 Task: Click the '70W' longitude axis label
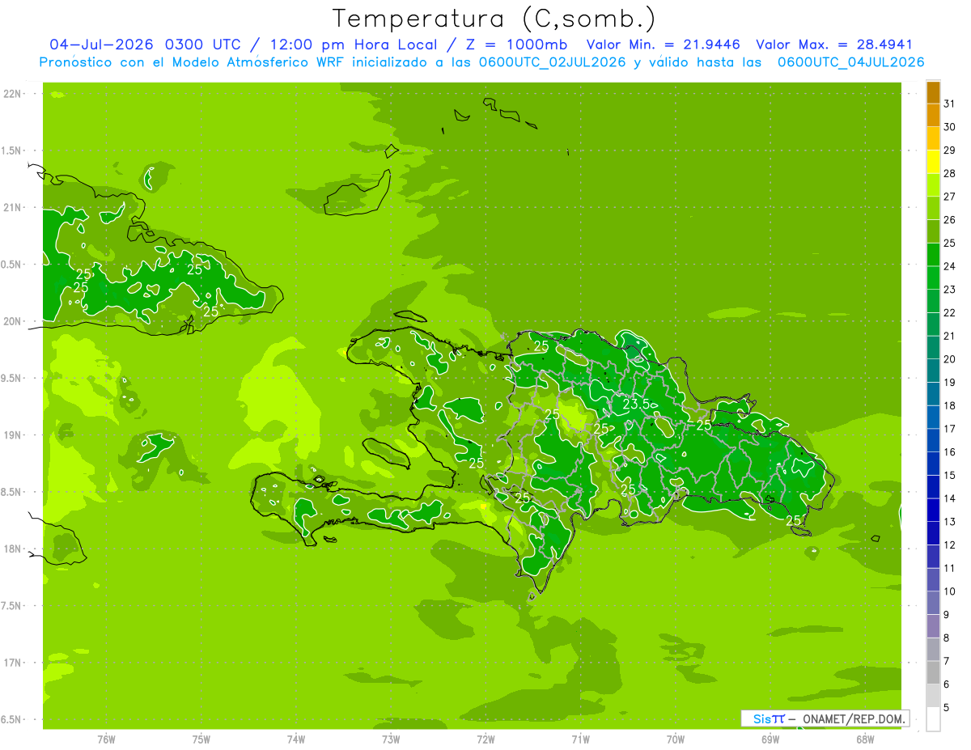tap(676, 739)
